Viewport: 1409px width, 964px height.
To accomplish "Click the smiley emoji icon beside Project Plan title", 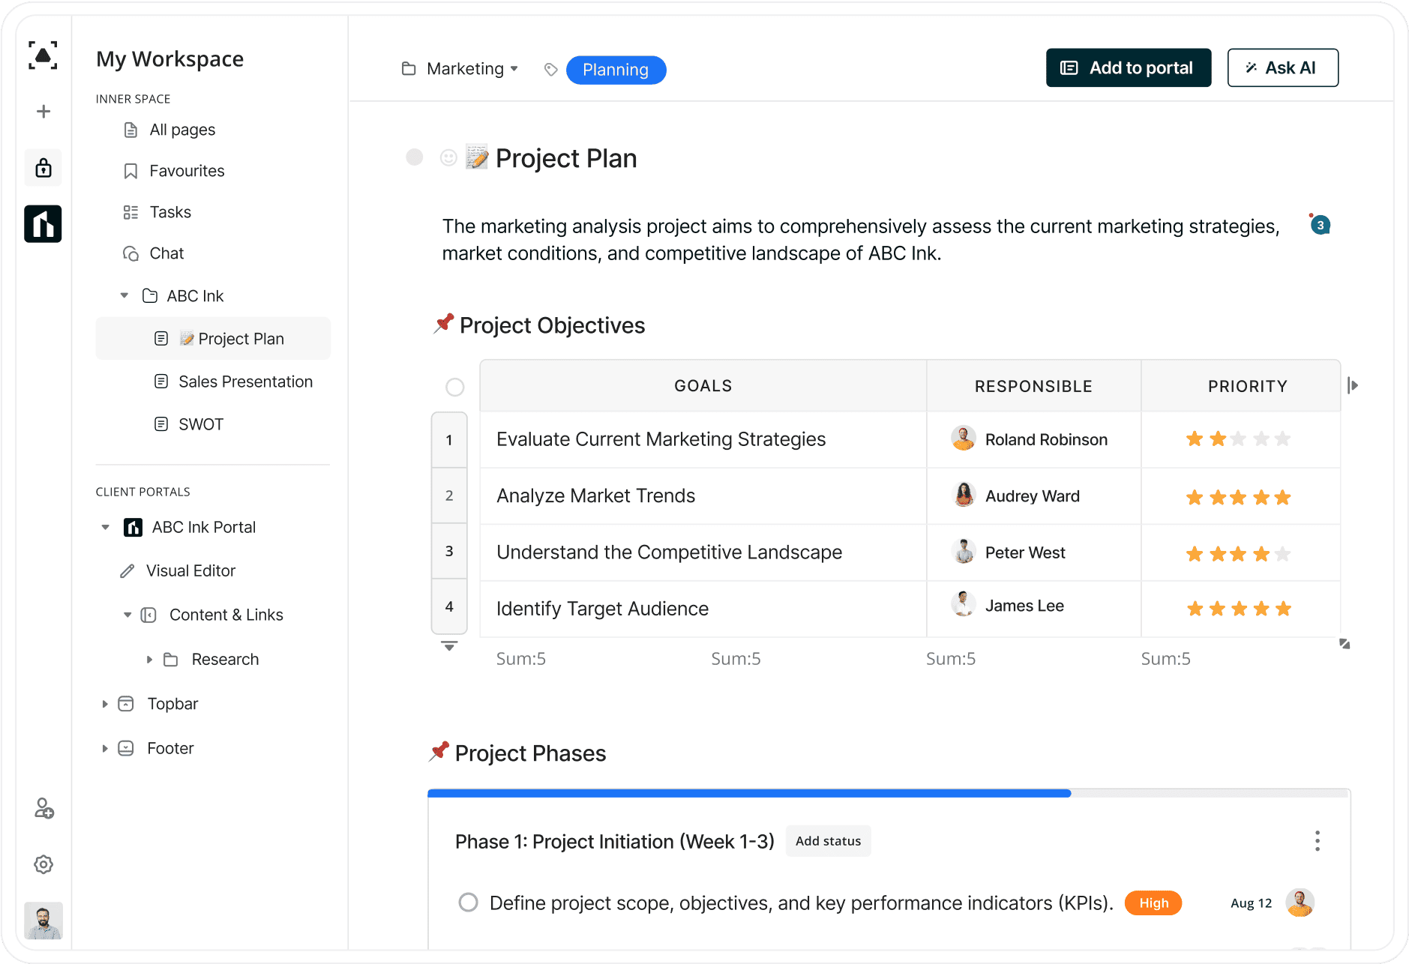I will click(x=448, y=158).
